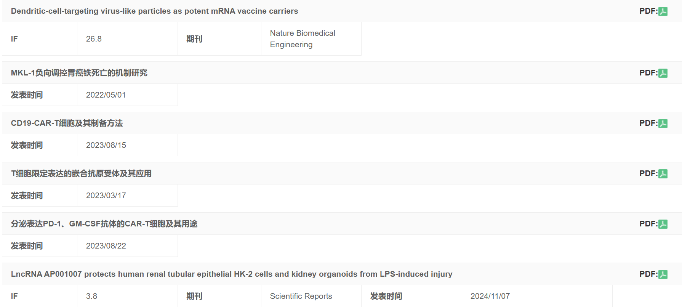Click the PDF icon for the LncRNA AP001007 paper
The height and width of the screenshot is (308, 682).
(663, 274)
